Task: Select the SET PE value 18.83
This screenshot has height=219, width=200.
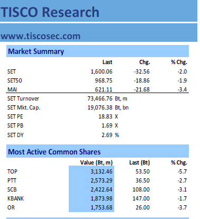Action: tap(105, 116)
